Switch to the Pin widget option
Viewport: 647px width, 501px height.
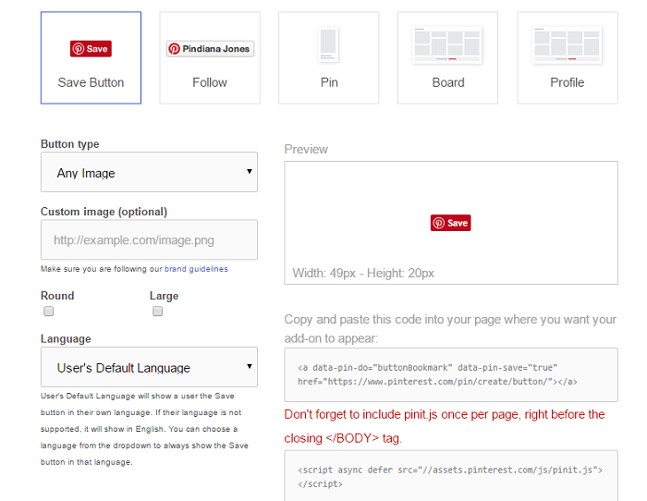tap(328, 58)
